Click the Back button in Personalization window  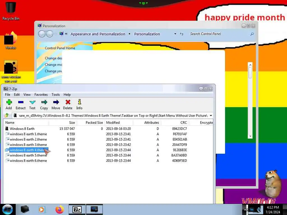42,34
